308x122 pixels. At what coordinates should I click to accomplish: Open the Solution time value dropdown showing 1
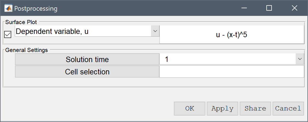(x=232, y=59)
